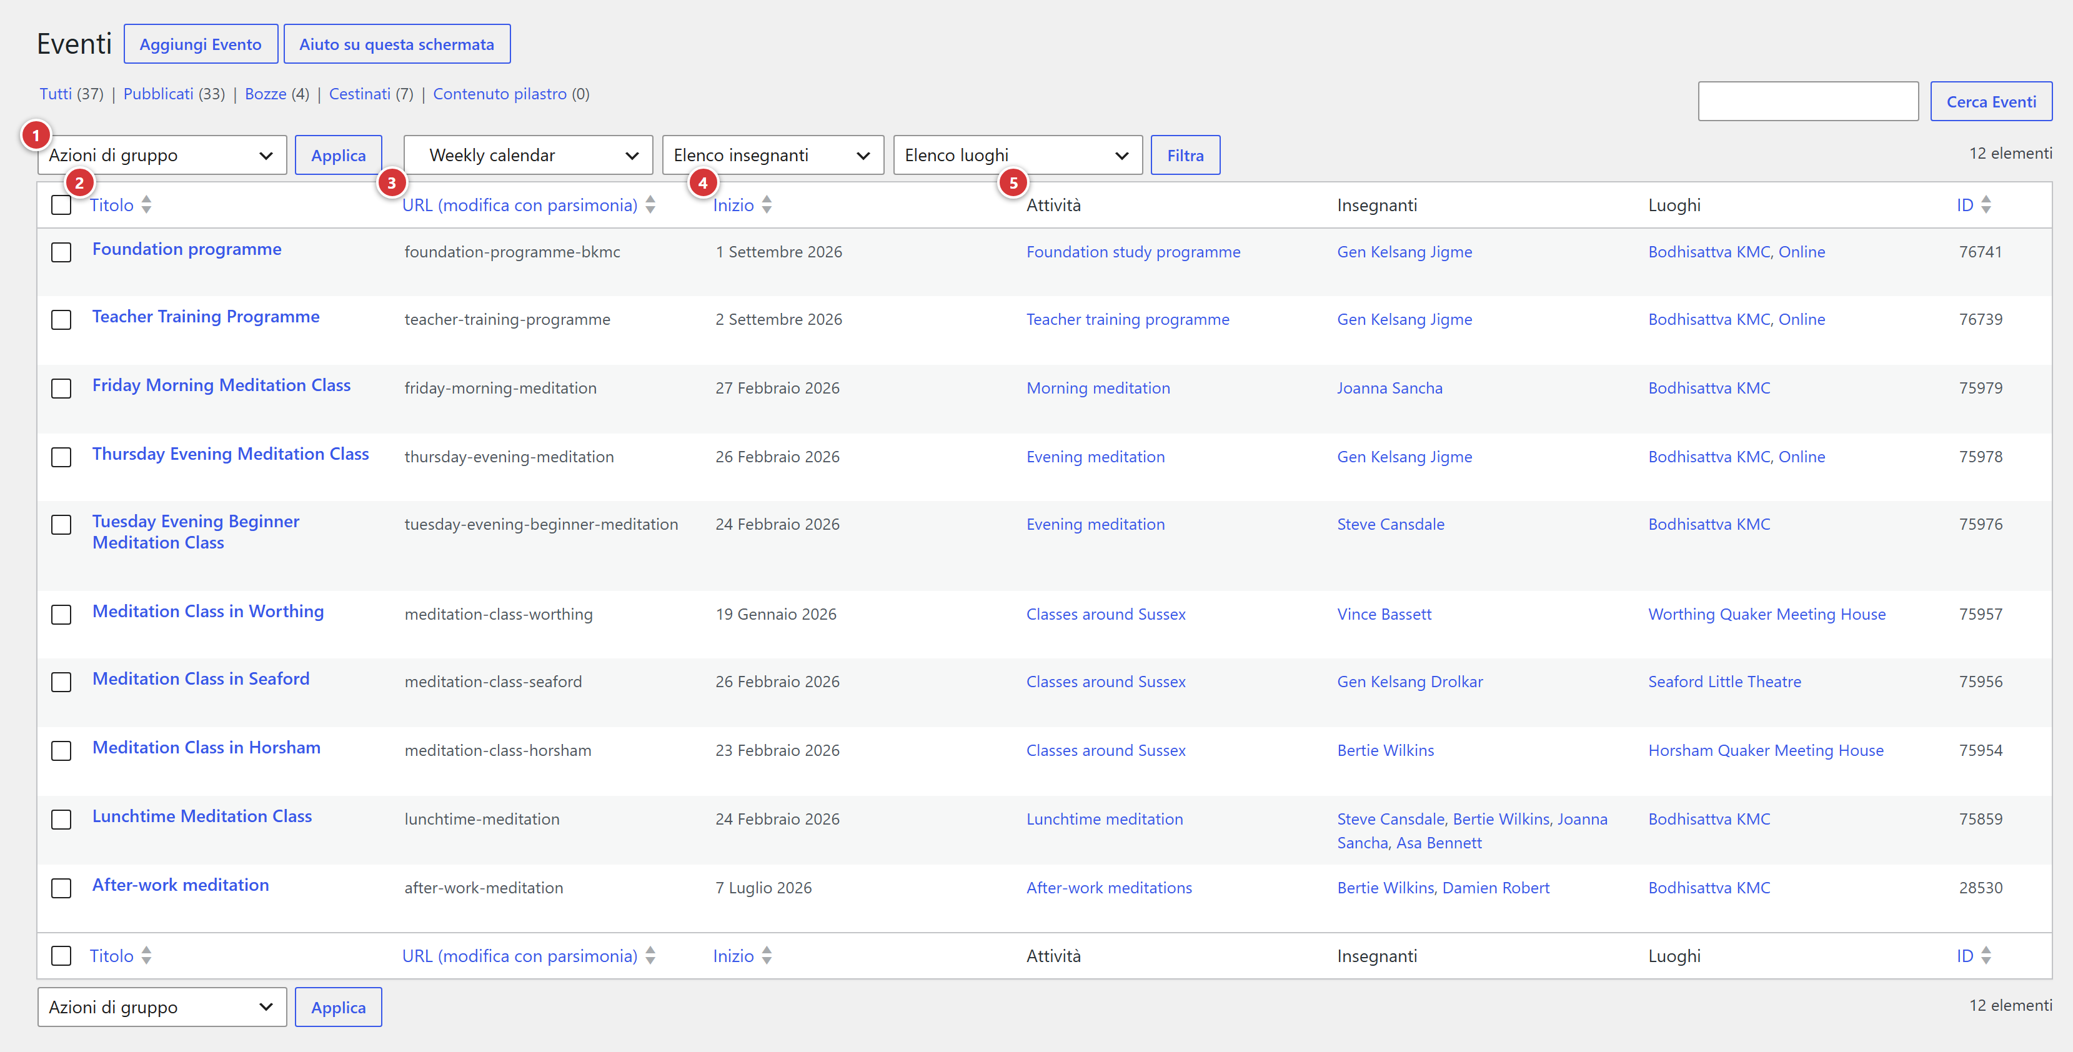Sort by Titolo using header sort arrows
This screenshot has width=2073, height=1052.
pos(146,204)
